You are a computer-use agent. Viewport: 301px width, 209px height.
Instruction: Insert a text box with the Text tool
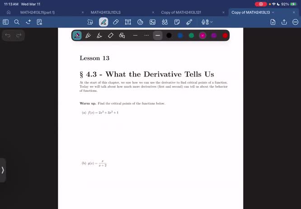[128, 22]
